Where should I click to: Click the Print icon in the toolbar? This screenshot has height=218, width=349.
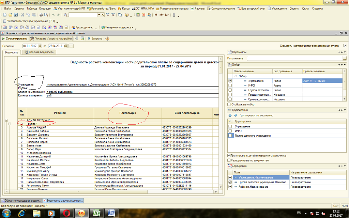(41, 15)
